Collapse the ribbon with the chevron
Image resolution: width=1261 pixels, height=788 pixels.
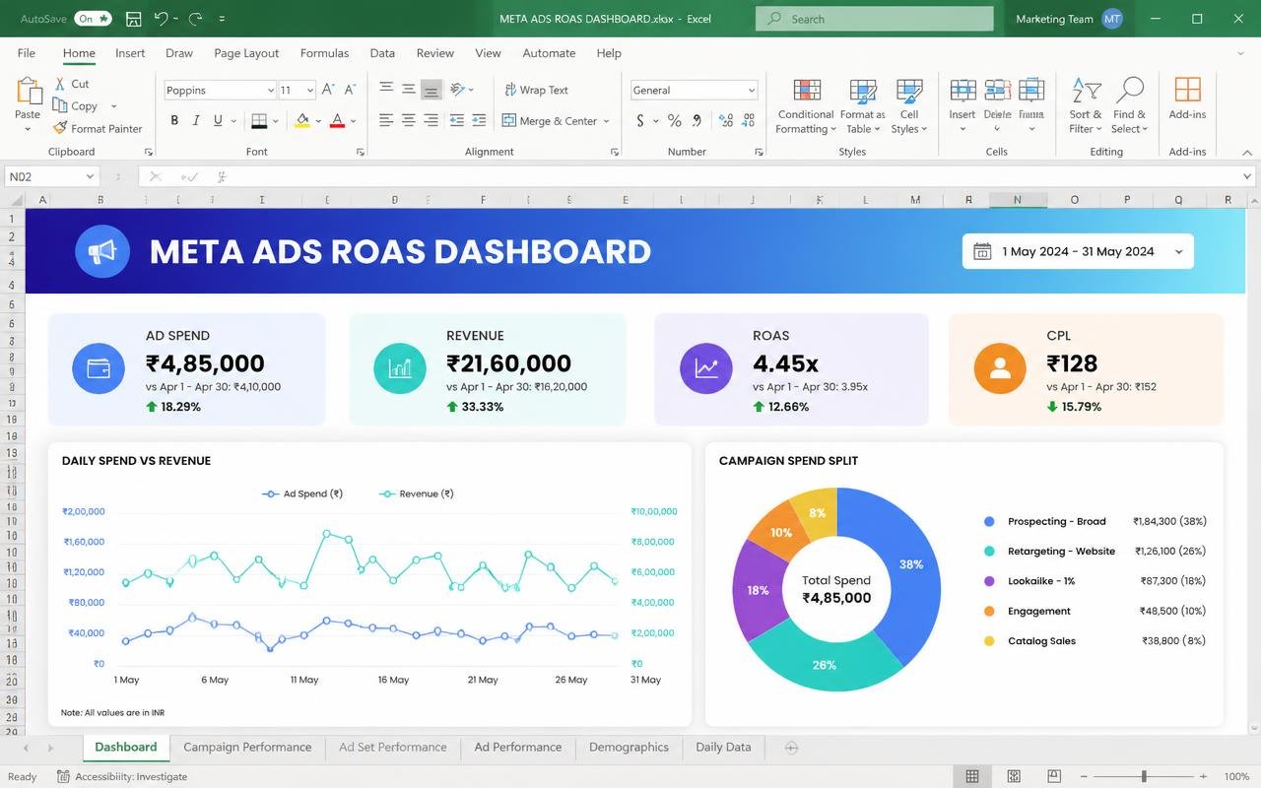pyautogui.click(x=1247, y=152)
